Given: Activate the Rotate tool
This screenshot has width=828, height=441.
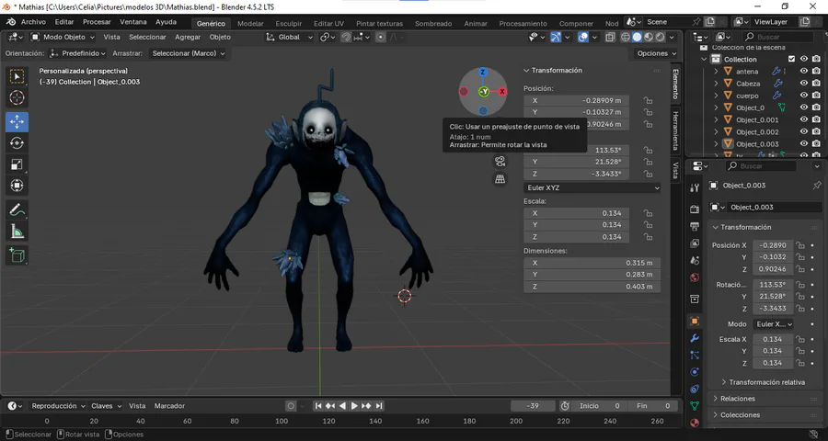Looking at the screenshot, I should pyautogui.click(x=17, y=142).
